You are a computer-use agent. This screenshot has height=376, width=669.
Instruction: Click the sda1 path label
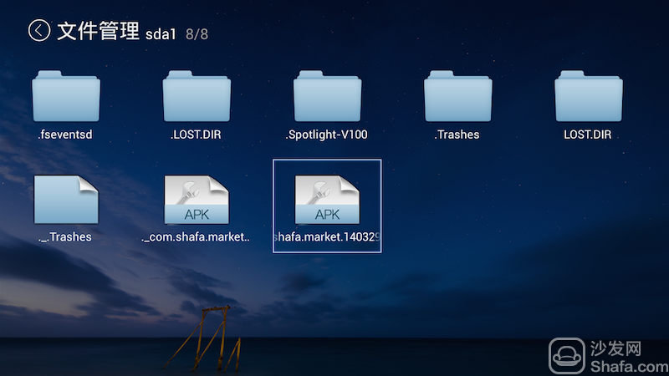[x=161, y=34]
